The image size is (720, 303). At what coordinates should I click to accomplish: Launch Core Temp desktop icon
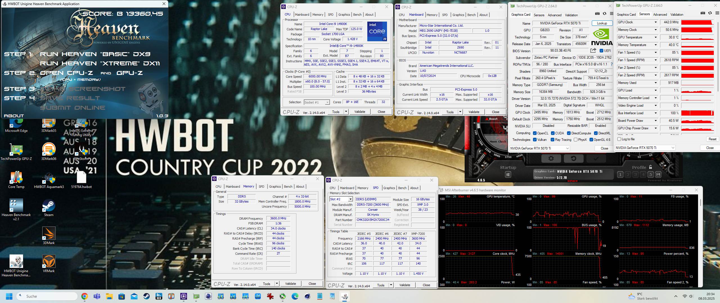(x=16, y=180)
